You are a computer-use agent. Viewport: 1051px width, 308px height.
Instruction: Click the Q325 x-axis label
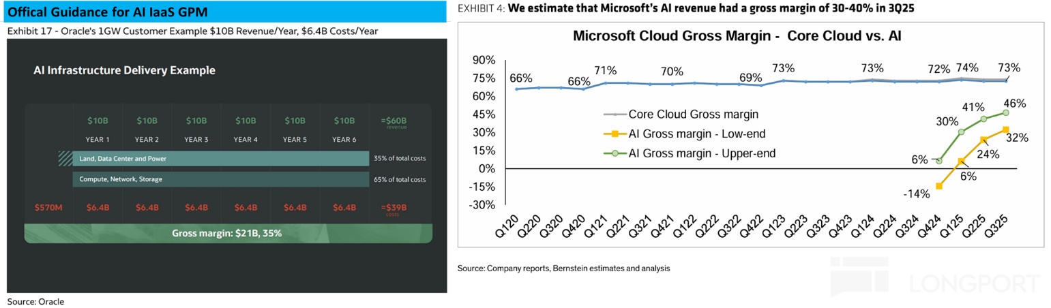point(999,224)
